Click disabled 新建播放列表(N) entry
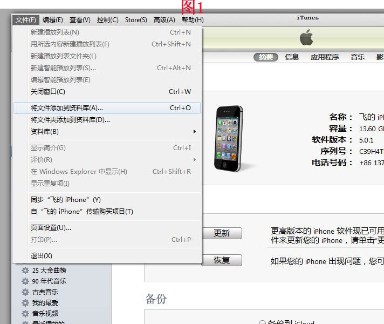Viewport: 384px width, 324px height. click(107, 32)
